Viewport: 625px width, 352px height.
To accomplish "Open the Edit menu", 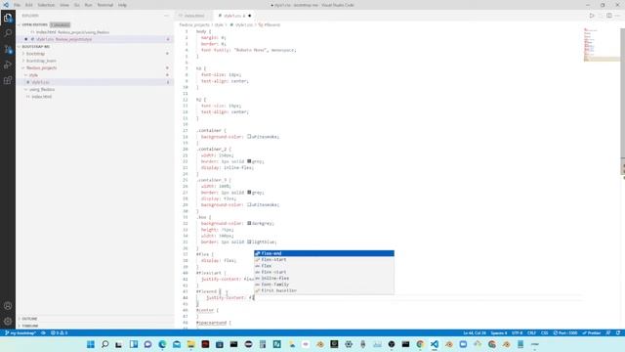I will tap(29, 5).
